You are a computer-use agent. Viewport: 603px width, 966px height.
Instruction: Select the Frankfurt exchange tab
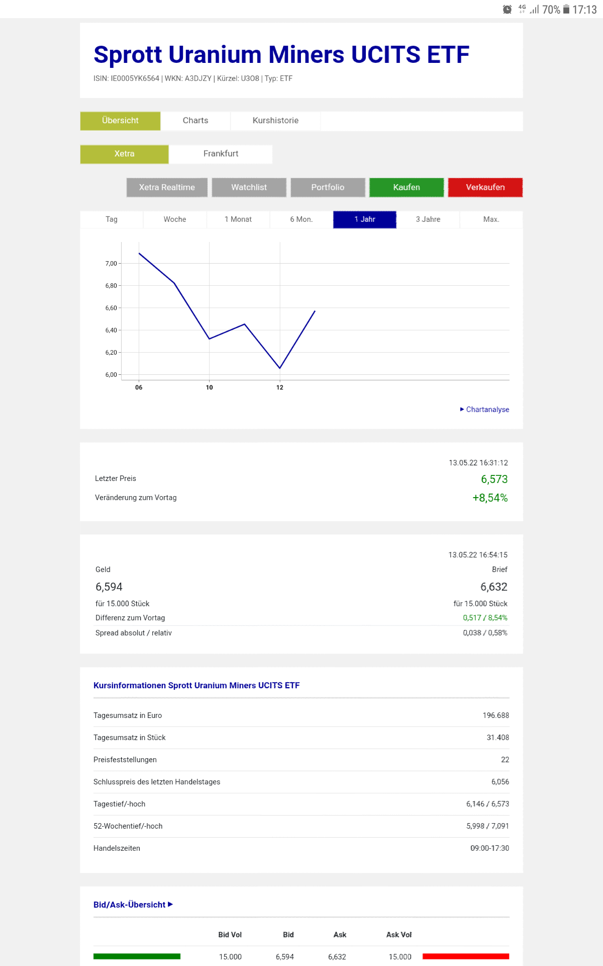click(221, 154)
